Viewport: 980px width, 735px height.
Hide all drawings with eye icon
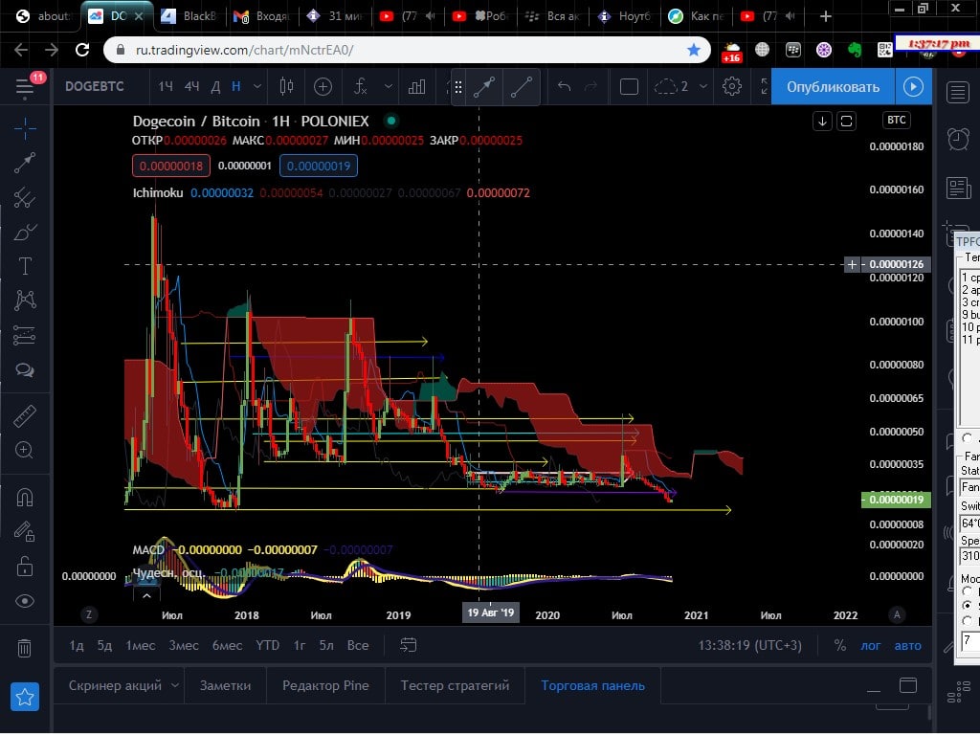25,601
